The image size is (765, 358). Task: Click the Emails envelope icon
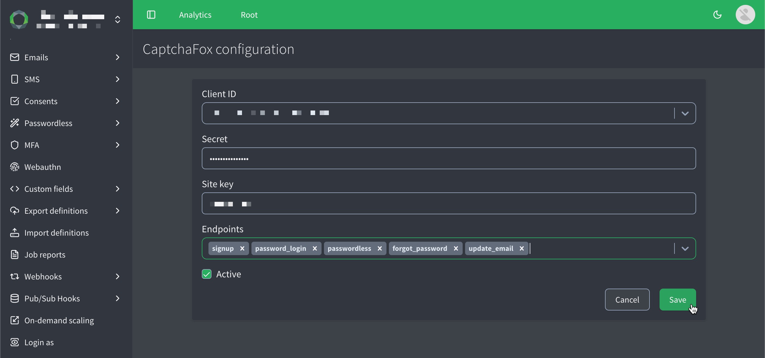point(15,57)
